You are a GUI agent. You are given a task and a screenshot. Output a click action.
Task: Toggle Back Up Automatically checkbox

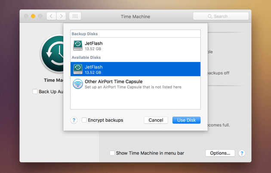[x=35, y=91]
